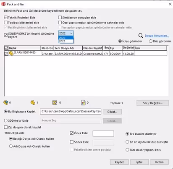Toggle Teknik Resimleri Ekle checkbox
This screenshot has width=173, height=169.
(6, 18)
